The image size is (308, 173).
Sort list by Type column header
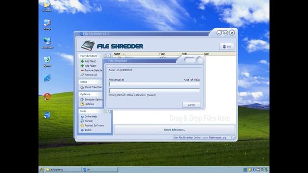point(162,54)
